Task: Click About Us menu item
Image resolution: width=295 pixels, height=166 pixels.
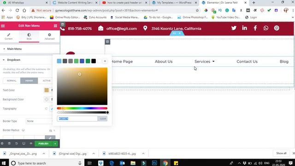Action: coord(164,61)
